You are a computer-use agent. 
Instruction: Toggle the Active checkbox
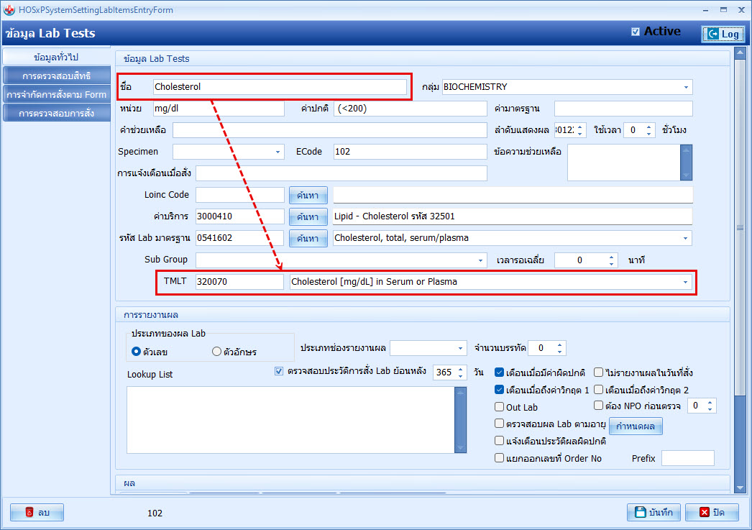coord(636,32)
